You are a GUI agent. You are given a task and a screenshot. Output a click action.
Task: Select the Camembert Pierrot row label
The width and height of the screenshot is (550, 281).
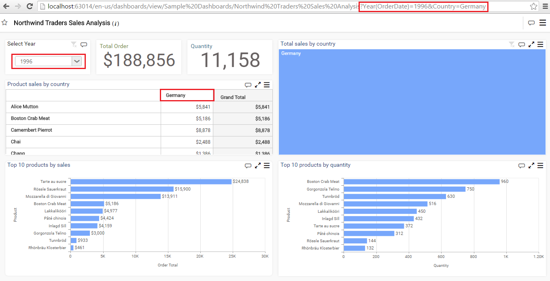coord(32,130)
